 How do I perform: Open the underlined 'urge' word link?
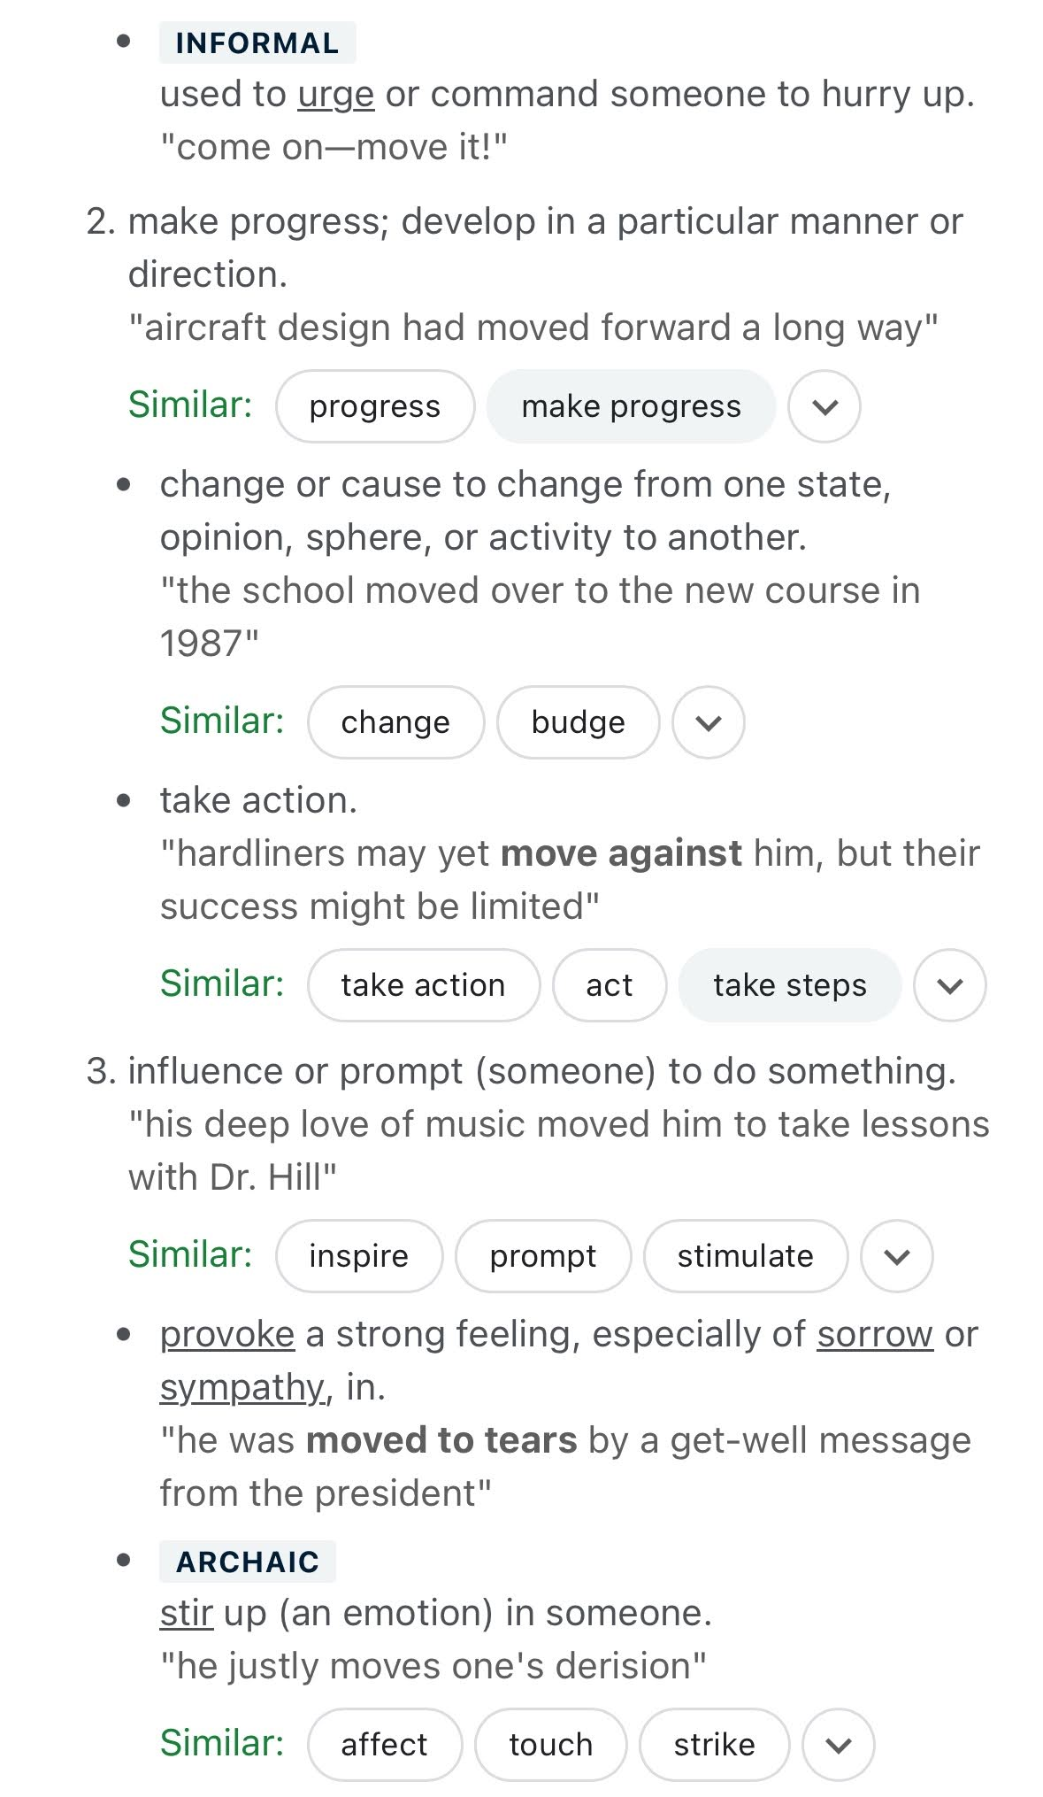(x=335, y=95)
